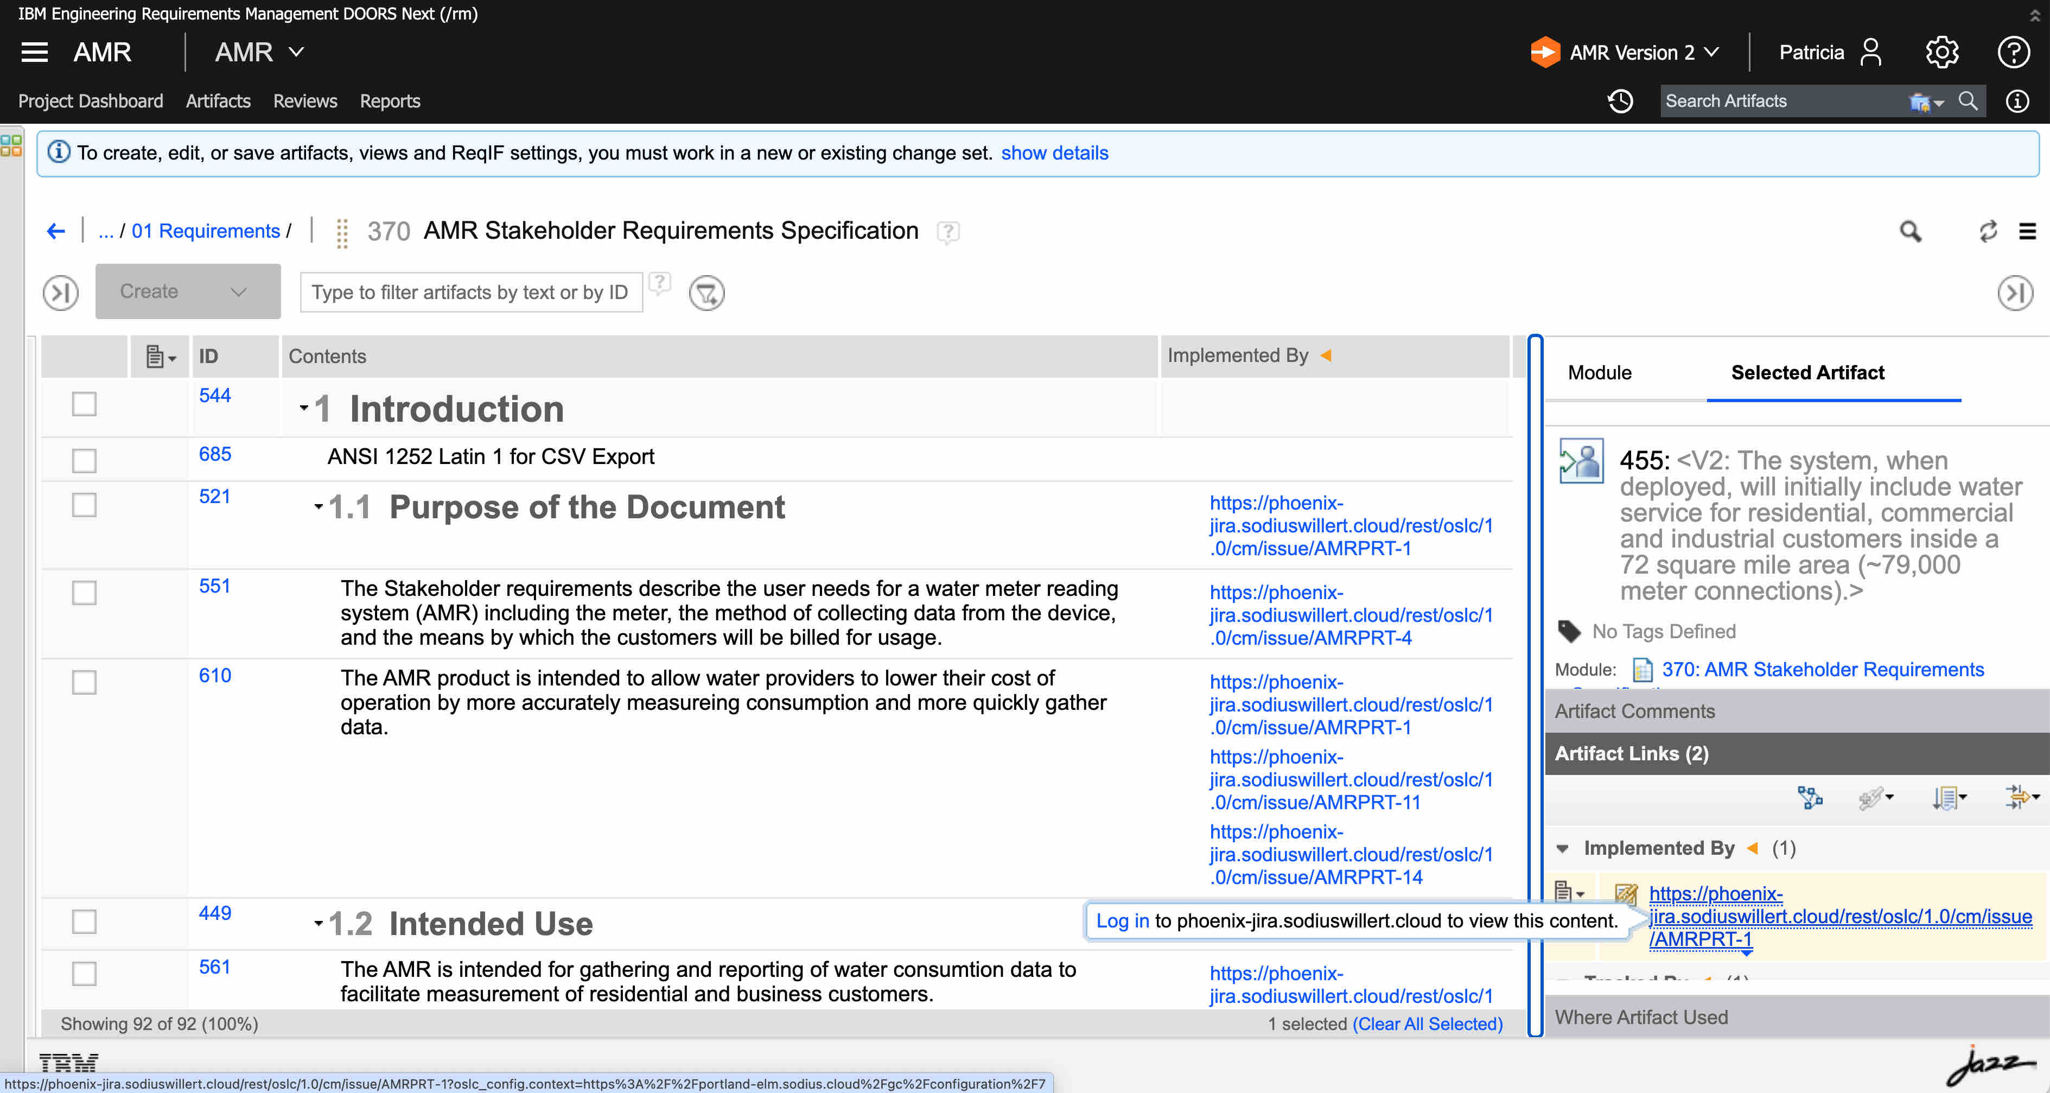Click the link explorer icon in Artifact Links
This screenshot has width=2050, height=1093.
[x=1810, y=797]
